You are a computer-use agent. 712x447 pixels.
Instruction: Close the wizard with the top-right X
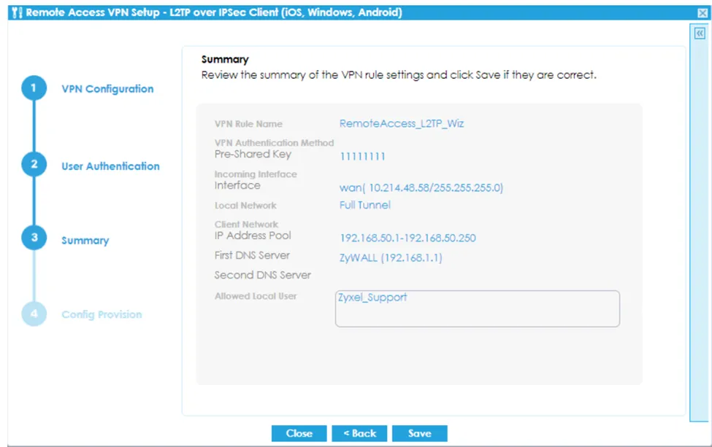(703, 13)
